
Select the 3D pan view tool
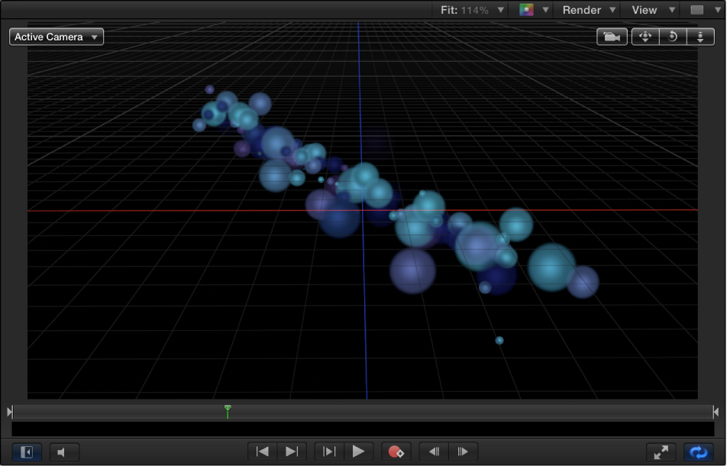click(x=645, y=36)
